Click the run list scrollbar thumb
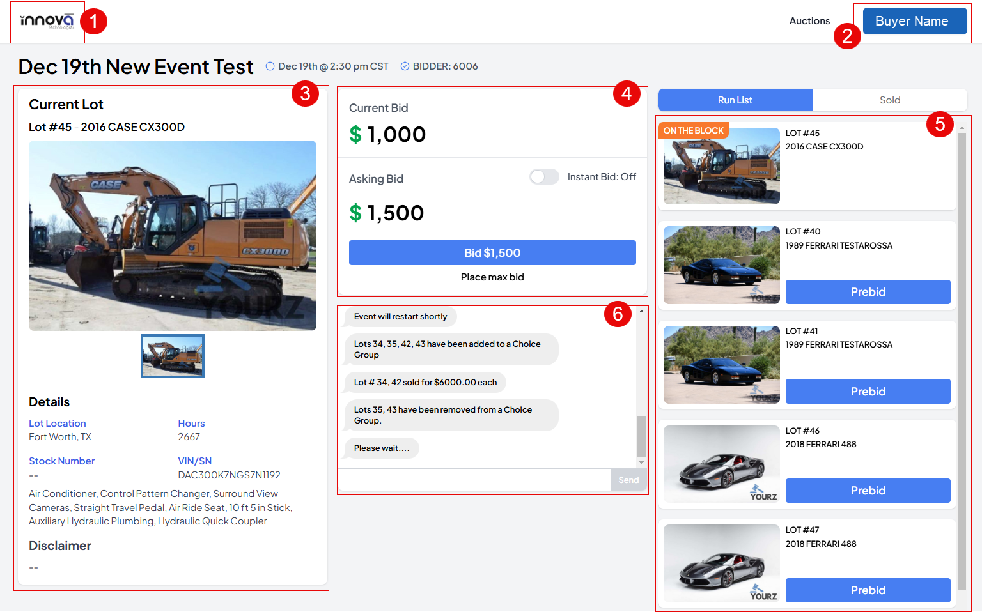The height and width of the screenshot is (612, 982). coord(962,362)
